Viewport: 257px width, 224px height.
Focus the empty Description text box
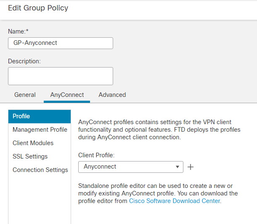61,76
